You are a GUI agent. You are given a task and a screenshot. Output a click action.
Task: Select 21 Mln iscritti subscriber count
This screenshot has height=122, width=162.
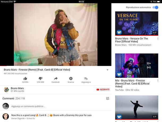(17, 91)
